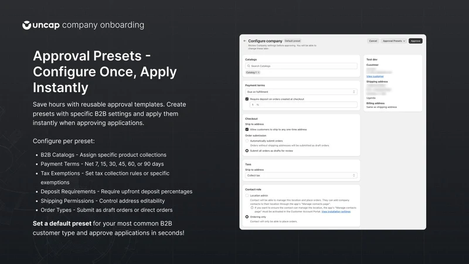The height and width of the screenshot is (264, 469).
Task: Focus the Search Catalogs field
Action: click(301, 66)
